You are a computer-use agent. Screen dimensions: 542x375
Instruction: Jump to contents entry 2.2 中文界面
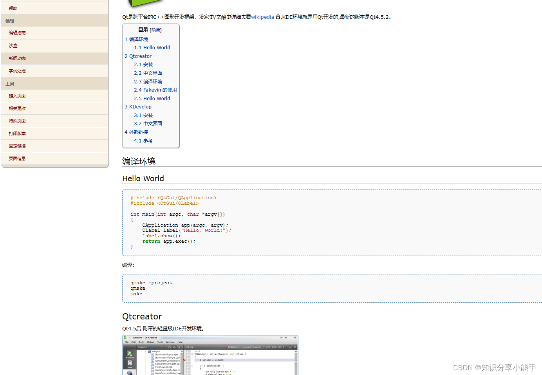[148, 73]
